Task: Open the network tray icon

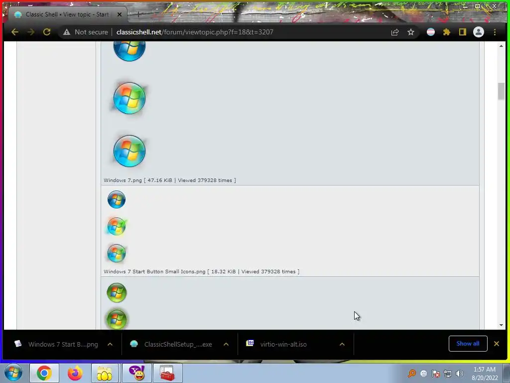Action: tap(448, 374)
